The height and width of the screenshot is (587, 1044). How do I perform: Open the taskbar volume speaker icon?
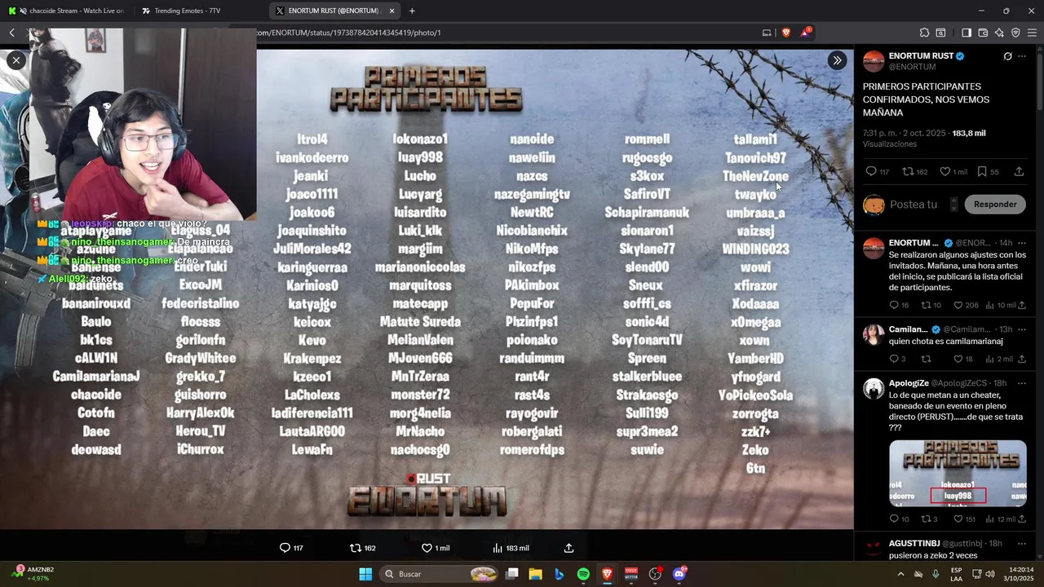tap(989, 574)
